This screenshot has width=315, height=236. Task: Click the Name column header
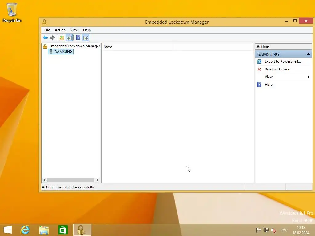[138, 47]
